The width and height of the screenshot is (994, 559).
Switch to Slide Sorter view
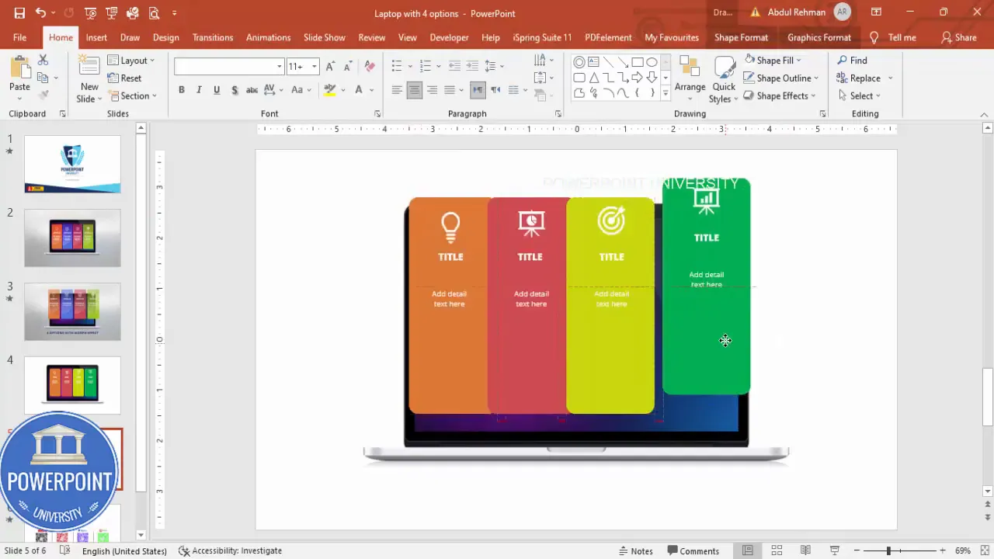click(777, 550)
